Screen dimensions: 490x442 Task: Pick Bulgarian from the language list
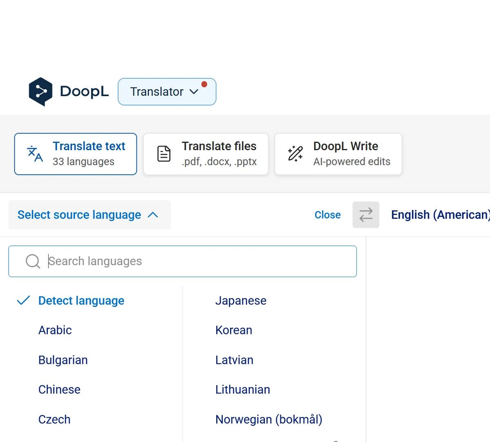tap(63, 360)
